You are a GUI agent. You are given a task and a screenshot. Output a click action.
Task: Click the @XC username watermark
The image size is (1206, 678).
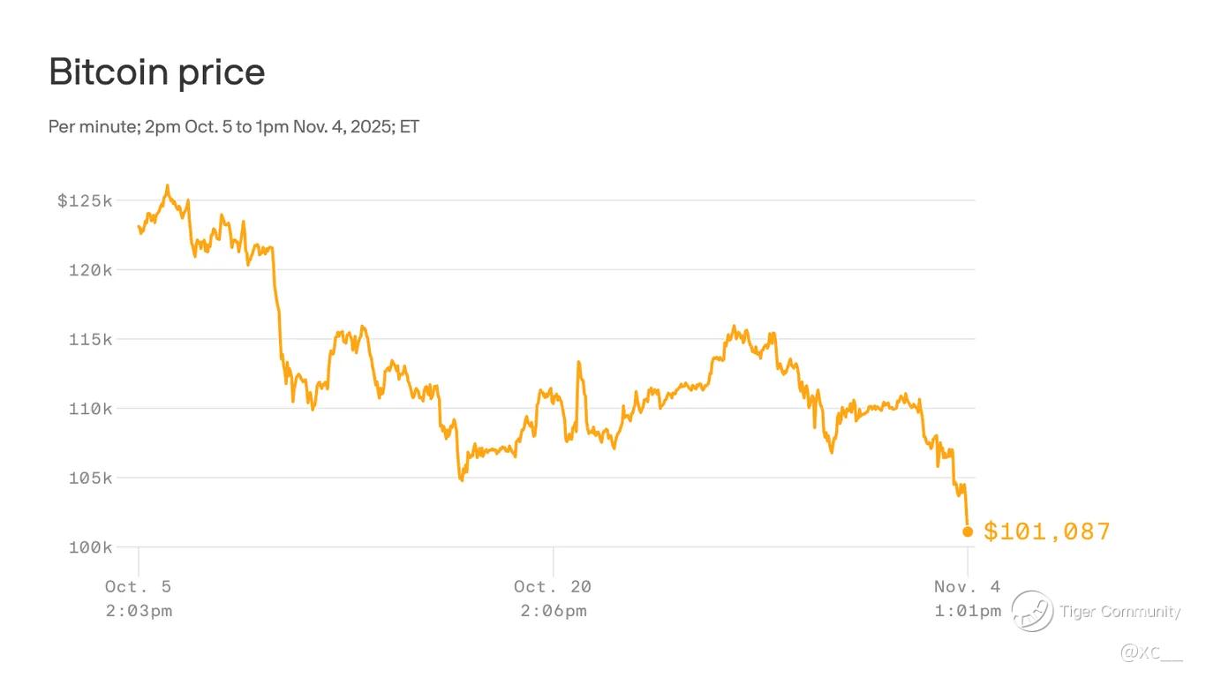pyautogui.click(x=1151, y=652)
